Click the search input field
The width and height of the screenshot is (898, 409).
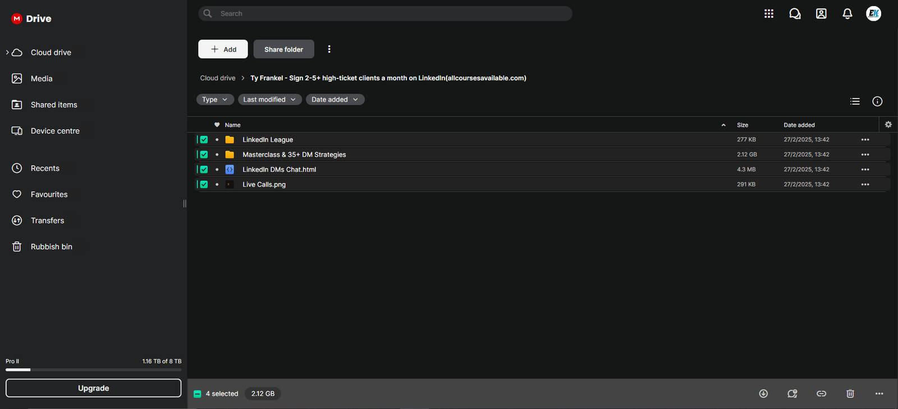point(393,13)
